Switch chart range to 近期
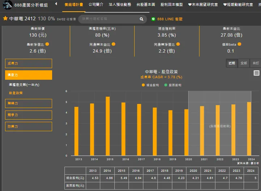This screenshot has height=191, width=261. click(x=232, y=63)
